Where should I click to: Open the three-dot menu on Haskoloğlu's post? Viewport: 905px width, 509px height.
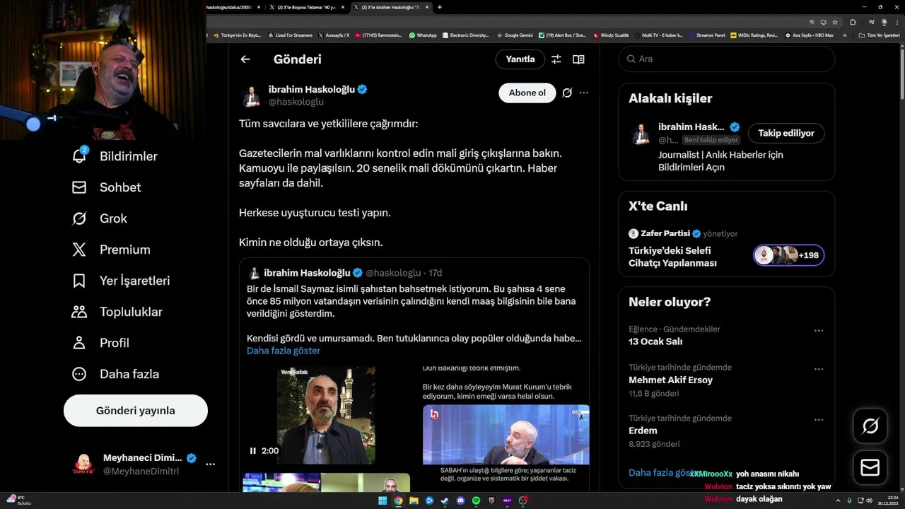click(583, 93)
